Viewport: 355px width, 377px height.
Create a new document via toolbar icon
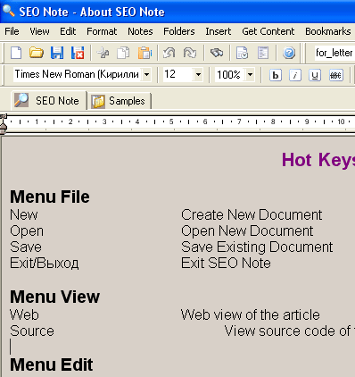click(x=16, y=53)
